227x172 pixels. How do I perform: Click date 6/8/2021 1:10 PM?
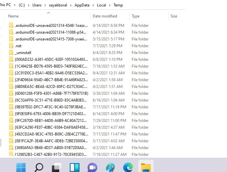(x=107, y=59)
